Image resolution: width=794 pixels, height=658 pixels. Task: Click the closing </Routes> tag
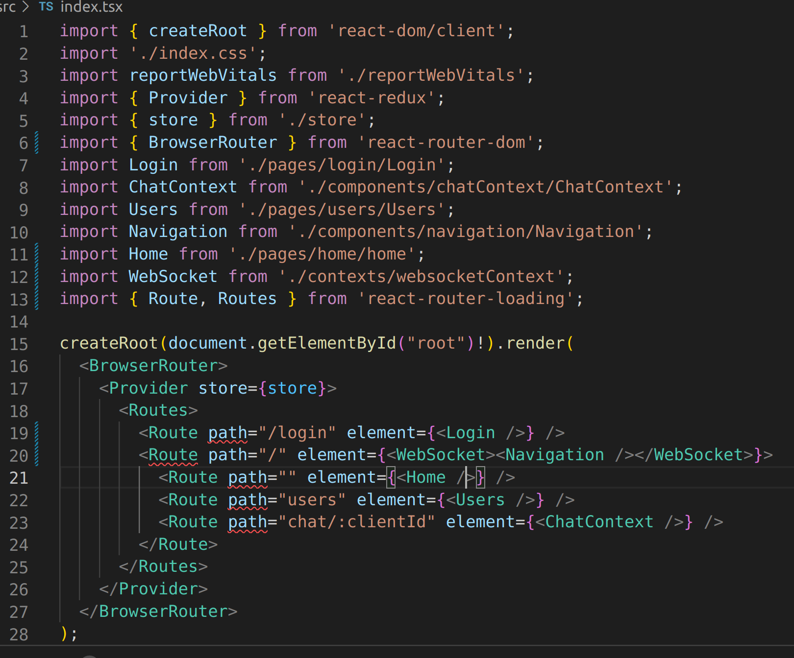tap(164, 566)
